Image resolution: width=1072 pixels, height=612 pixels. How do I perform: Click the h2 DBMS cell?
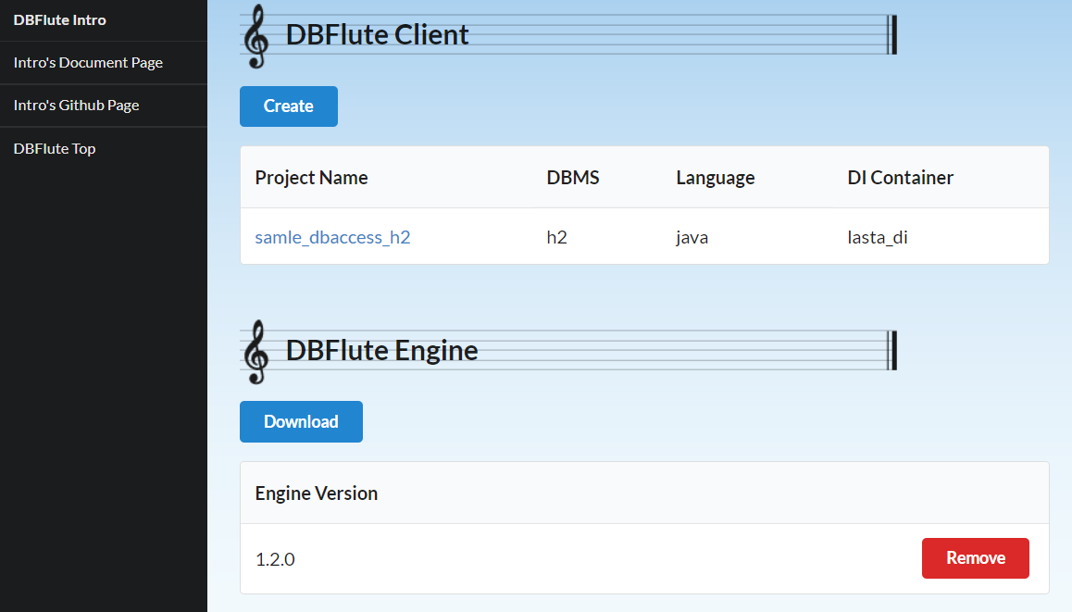[556, 237]
